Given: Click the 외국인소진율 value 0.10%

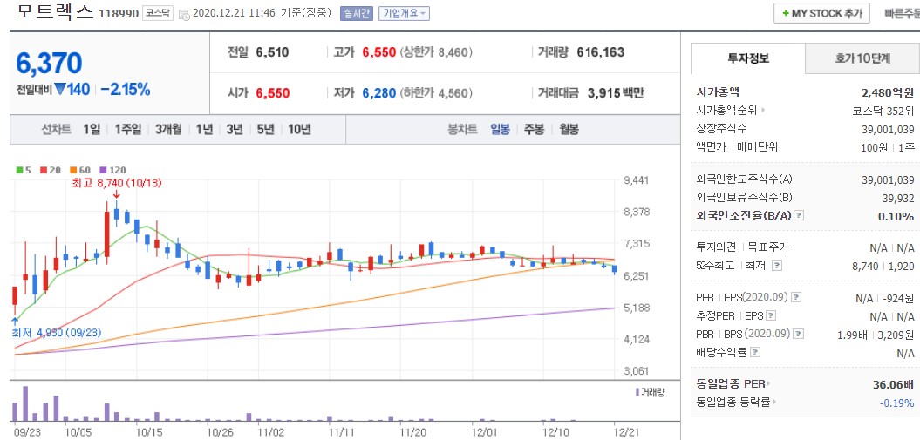Looking at the screenshot, I should [x=896, y=216].
